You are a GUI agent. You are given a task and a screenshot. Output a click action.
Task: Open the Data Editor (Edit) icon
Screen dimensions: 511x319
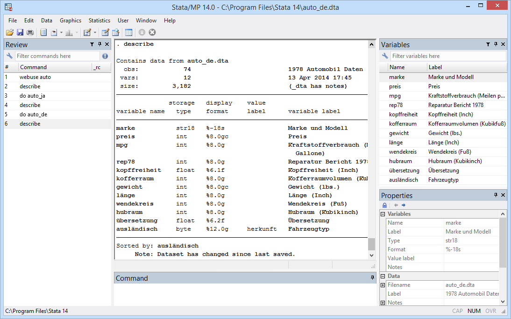[x=105, y=32]
